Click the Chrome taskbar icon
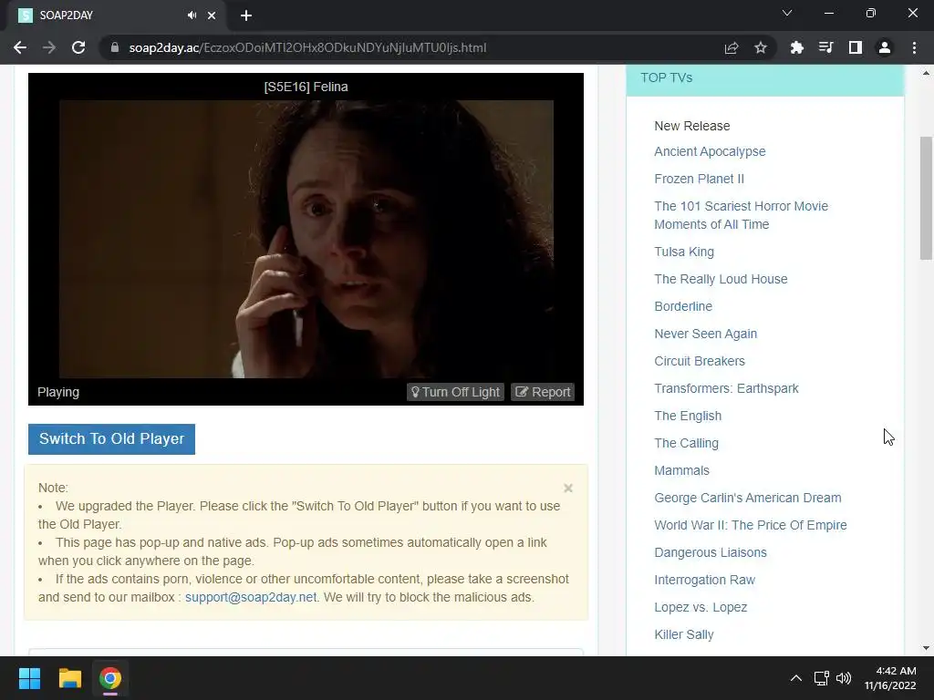The height and width of the screenshot is (700, 934). (x=110, y=678)
